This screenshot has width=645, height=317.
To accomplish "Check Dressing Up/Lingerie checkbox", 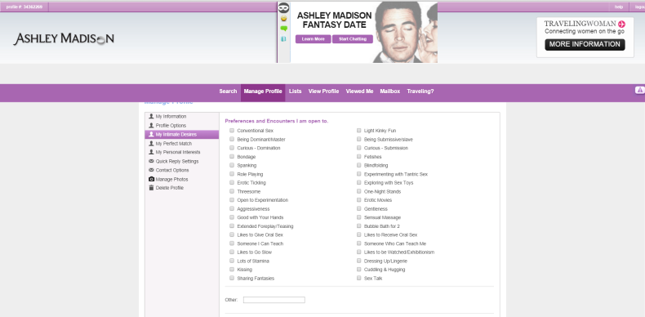I will click(358, 261).
